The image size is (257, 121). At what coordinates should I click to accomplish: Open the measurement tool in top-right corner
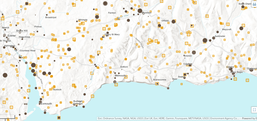point(254,4)
